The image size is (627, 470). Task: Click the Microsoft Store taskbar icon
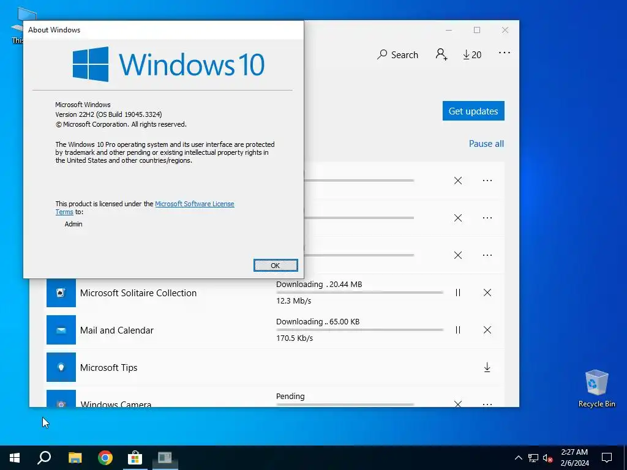tap(135, 458)
